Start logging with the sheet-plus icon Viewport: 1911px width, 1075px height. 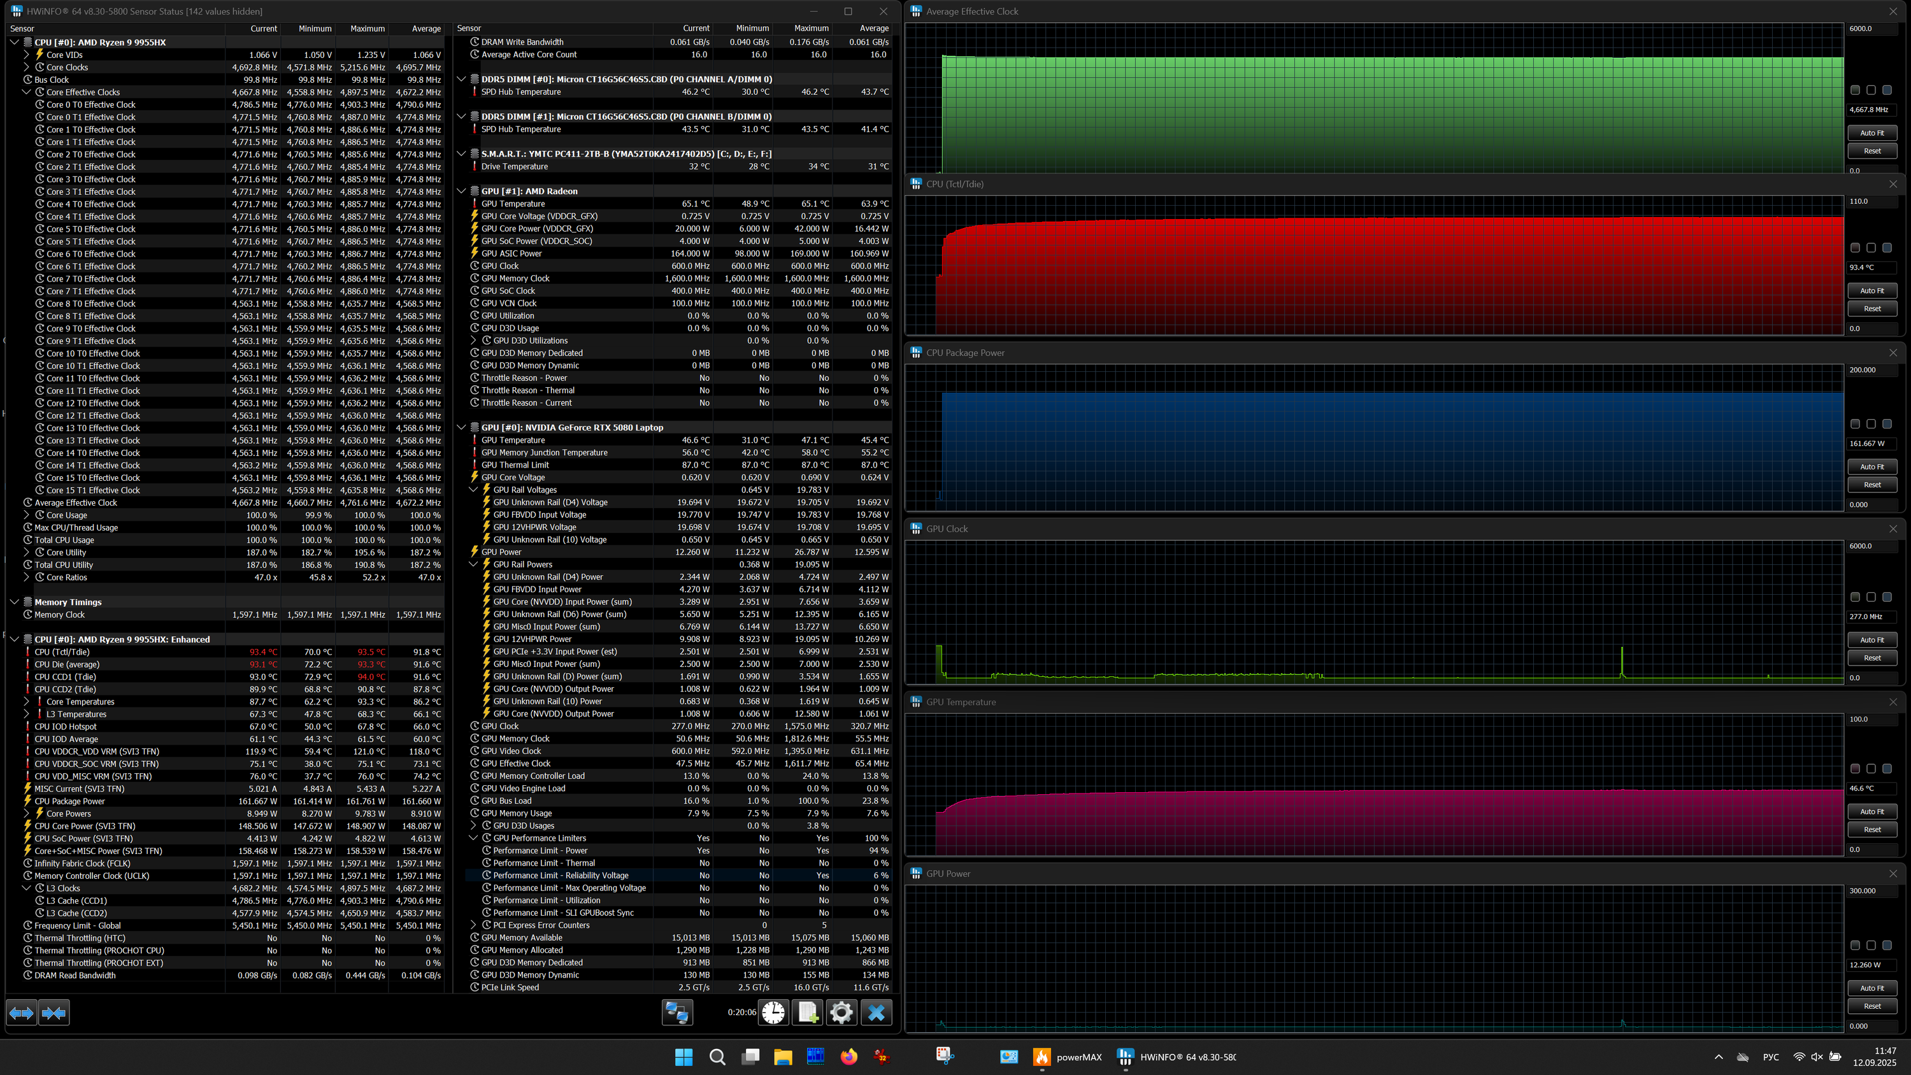pos(807,1012)
